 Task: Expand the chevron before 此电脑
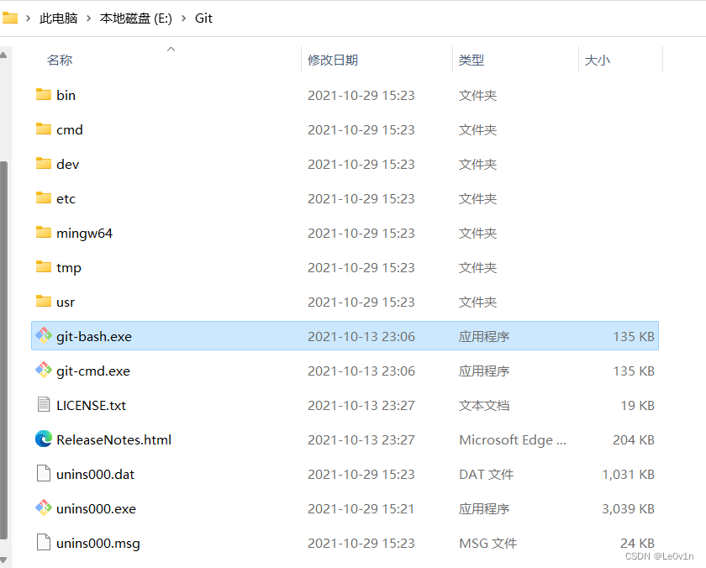click(29, 18)
